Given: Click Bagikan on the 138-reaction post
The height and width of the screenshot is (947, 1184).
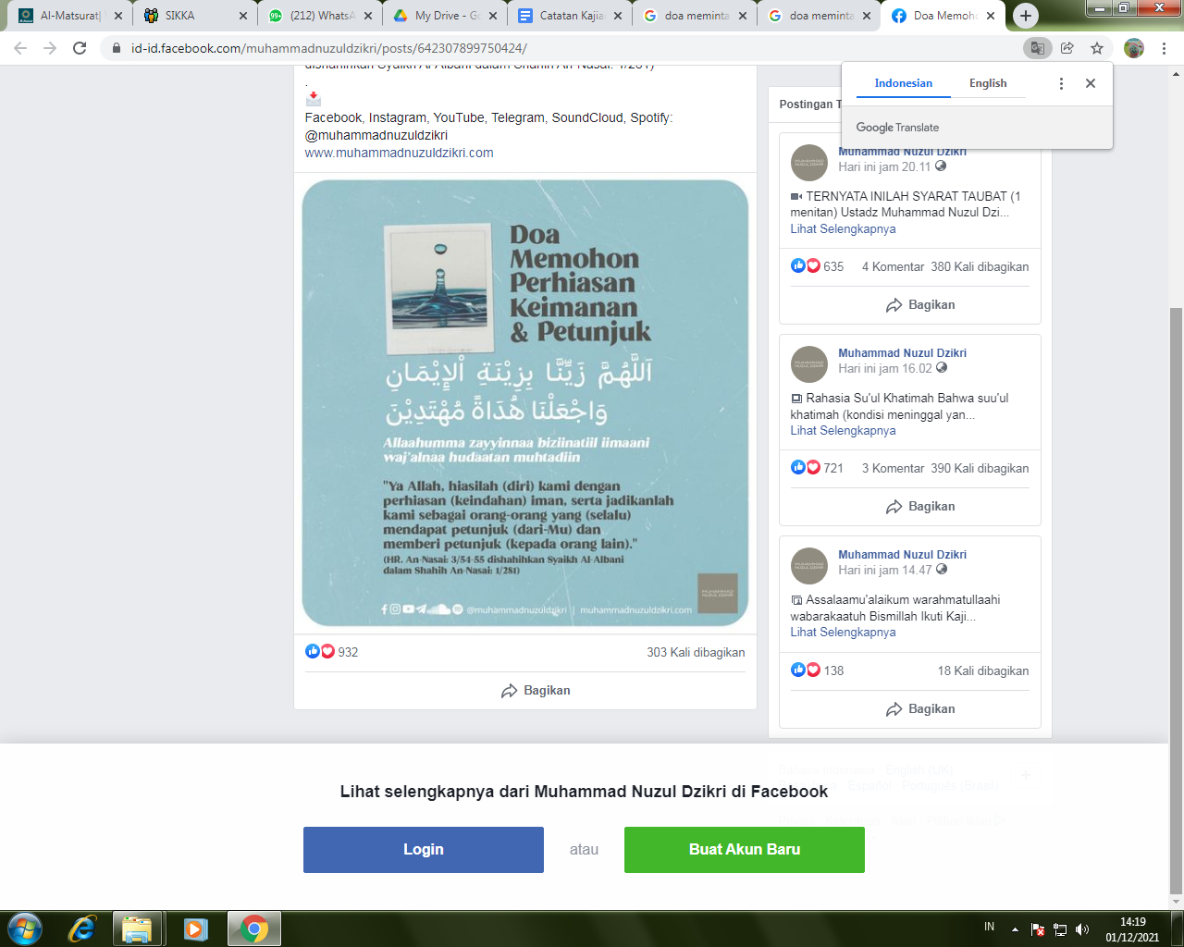Looking at the screenshot, I should click(x=920, y=709).
